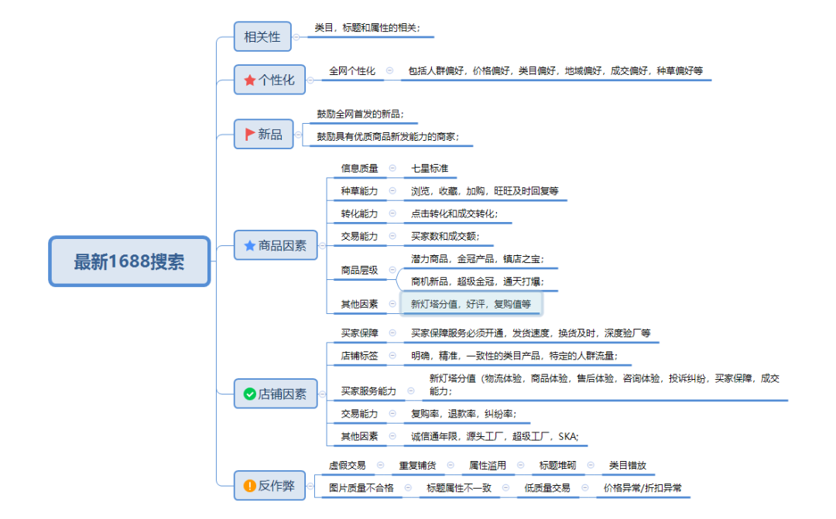Screen dimensions: 836x519
Task: Select 点击转化和成交转化 leaf text
Action: click(x=454, y=213)
